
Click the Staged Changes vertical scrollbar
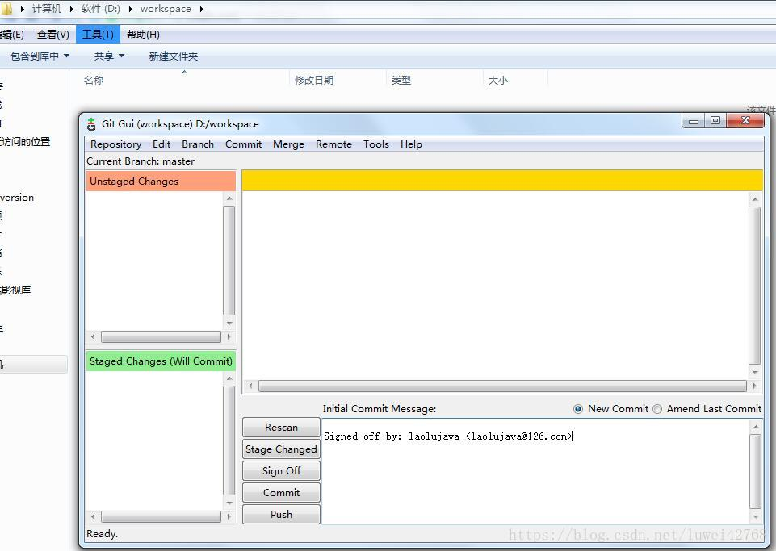[229, 440]
